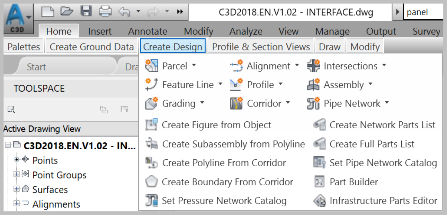Click the Grading tool icon
This screenshot has height=215, width=447.
(x=152, y=103)
